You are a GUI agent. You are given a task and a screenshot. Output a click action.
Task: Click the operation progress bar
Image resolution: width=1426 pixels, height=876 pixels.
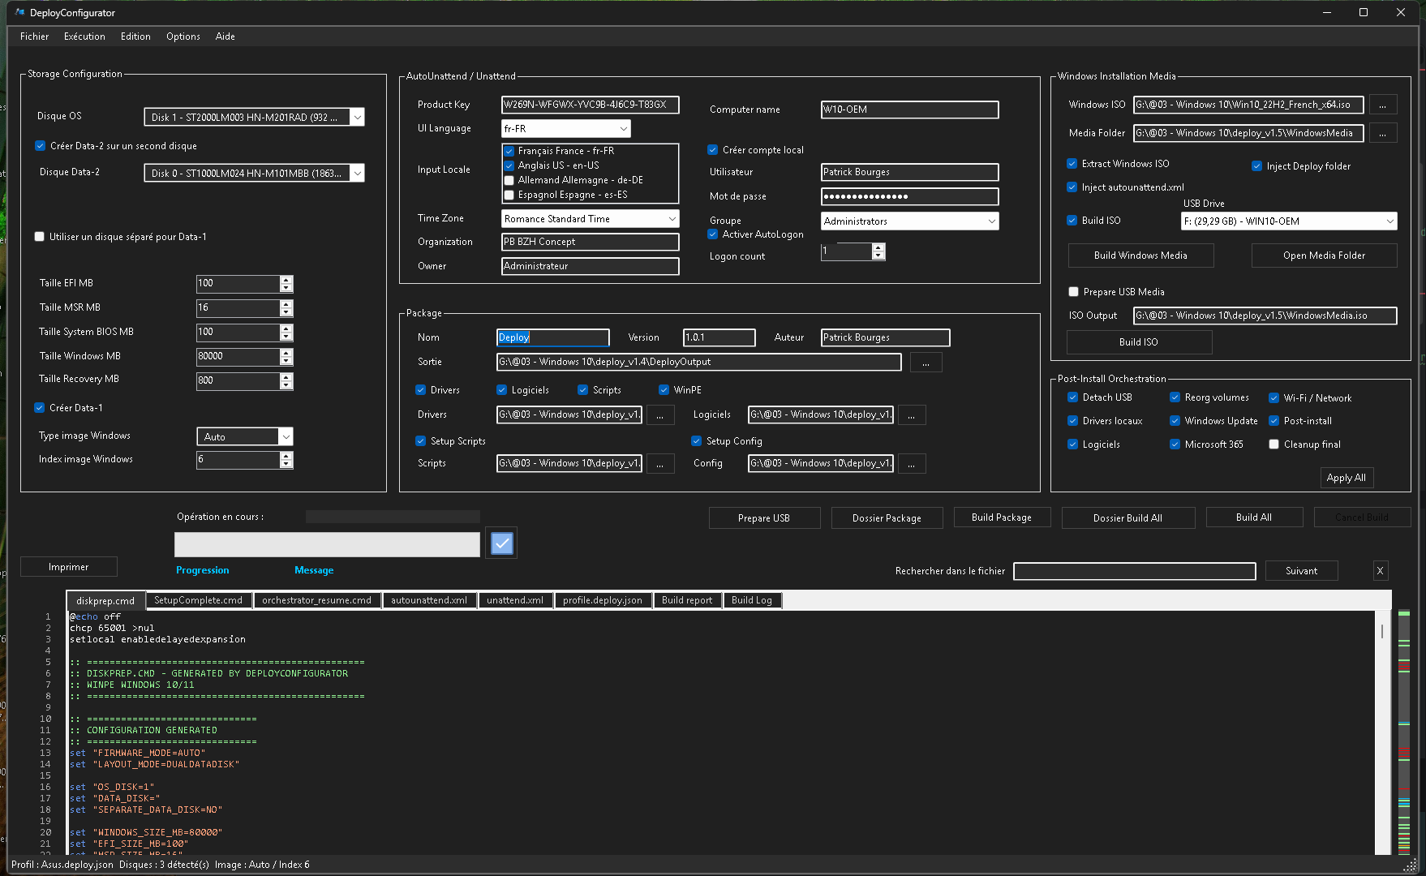(x=327, y=544)
